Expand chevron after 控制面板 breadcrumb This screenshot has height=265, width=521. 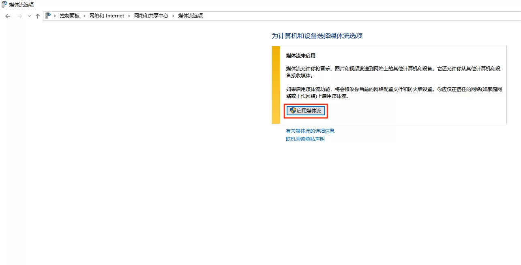(85, 16)
